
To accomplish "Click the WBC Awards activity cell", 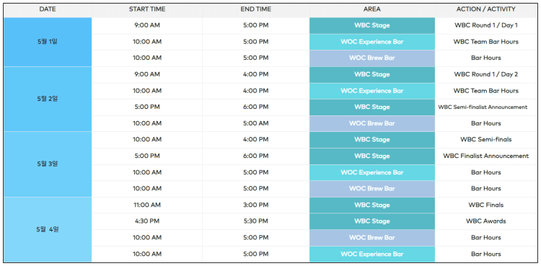I will click(x=485, y=221).
